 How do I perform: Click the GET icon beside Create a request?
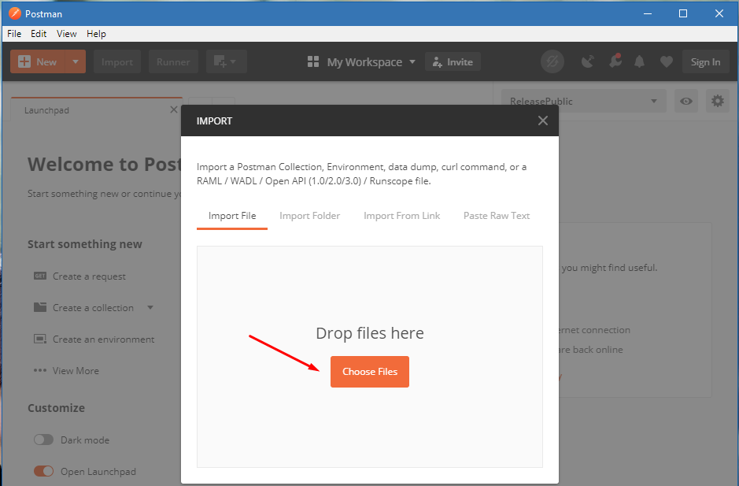(40, 276)
